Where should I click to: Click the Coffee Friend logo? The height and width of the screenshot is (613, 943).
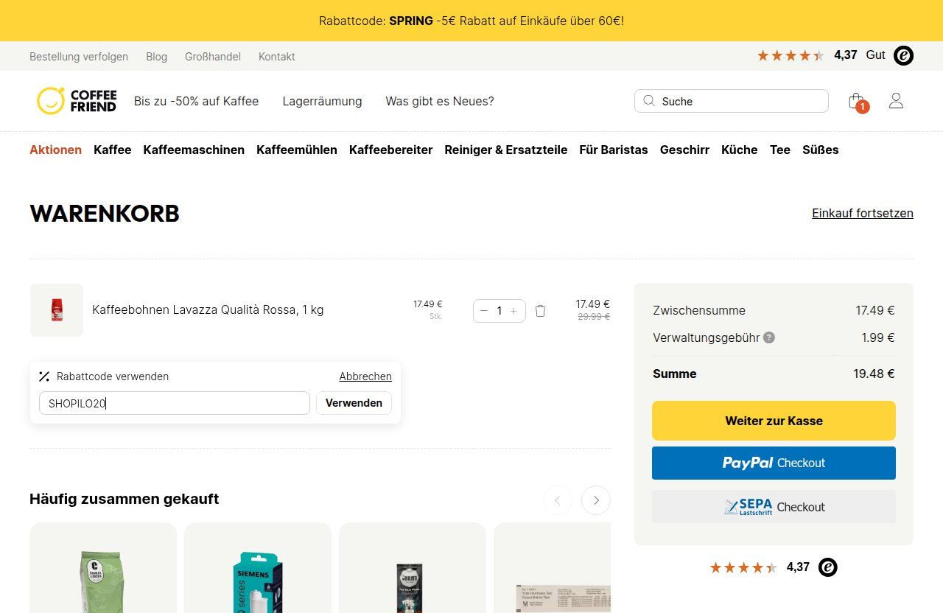tap(77, 101)
